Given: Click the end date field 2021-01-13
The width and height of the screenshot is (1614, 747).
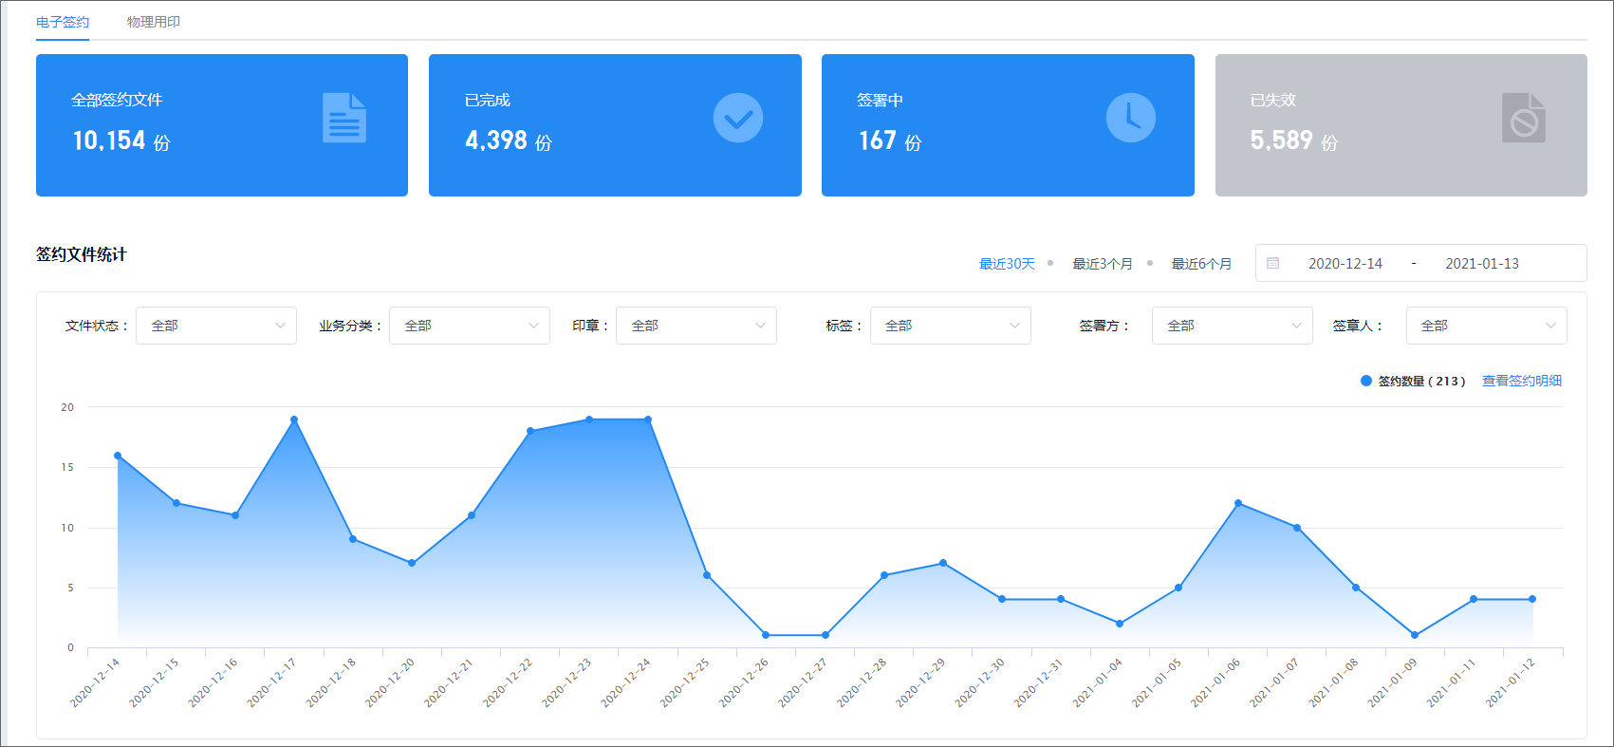Looking at the screenshot, I should [1482, 264].
